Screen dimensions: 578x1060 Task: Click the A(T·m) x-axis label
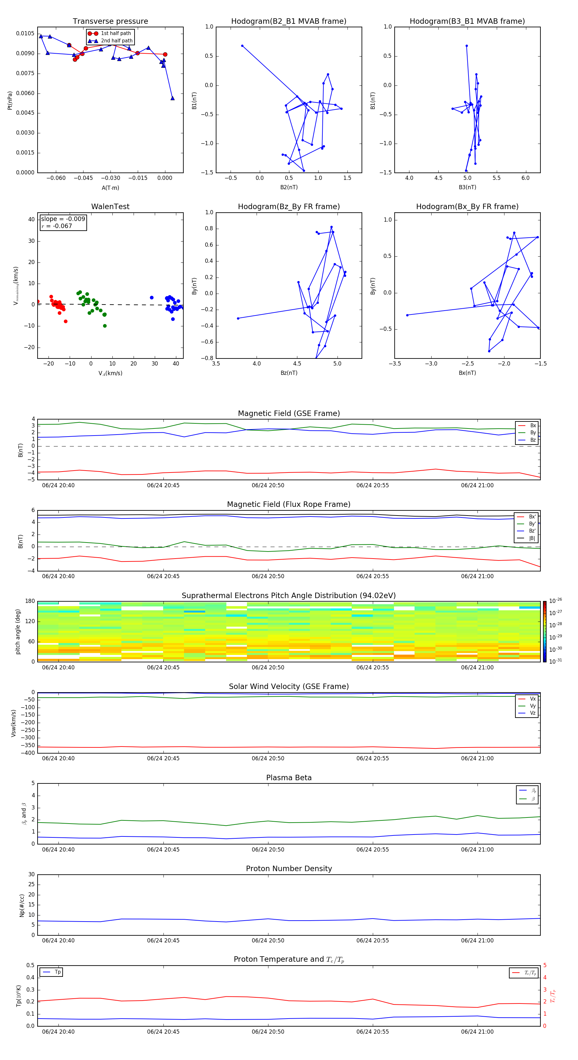pos(110,188)
